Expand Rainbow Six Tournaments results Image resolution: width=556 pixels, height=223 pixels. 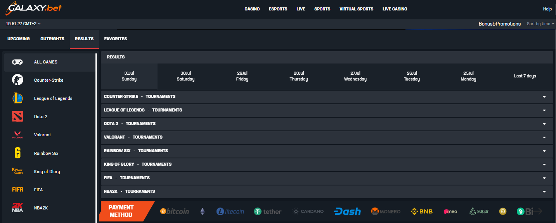[327, 151]
